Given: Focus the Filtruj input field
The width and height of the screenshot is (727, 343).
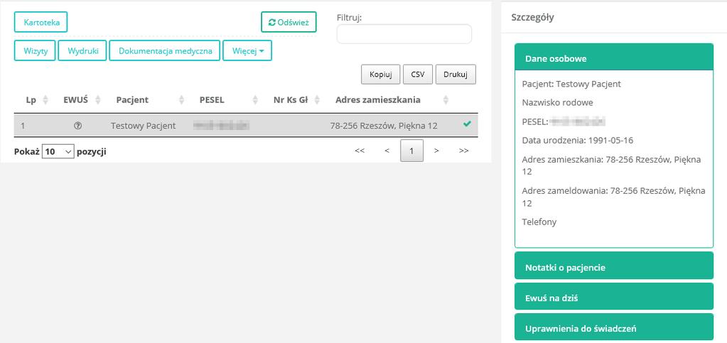Looking at the screenshot, I should coord(404,34).
